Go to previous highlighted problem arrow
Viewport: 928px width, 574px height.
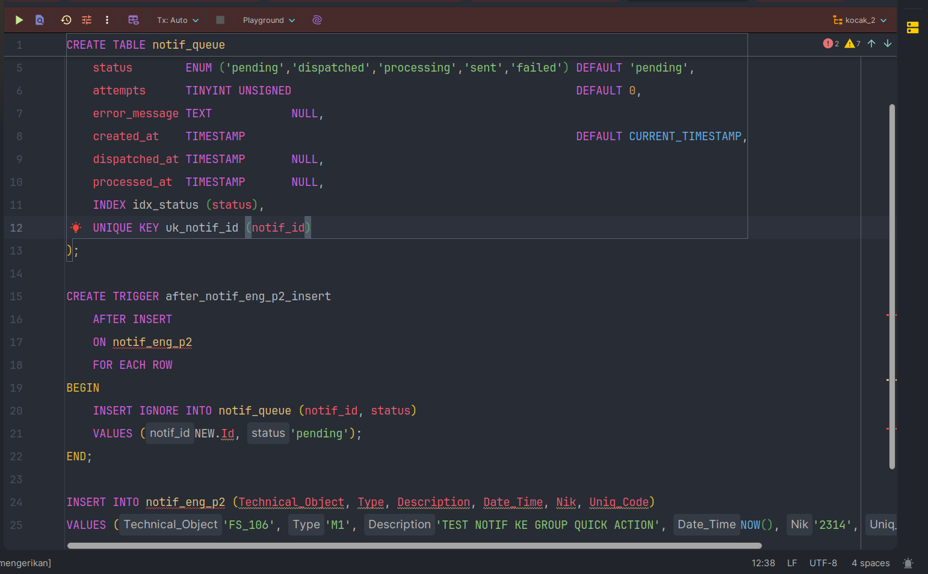pos(871,43)
